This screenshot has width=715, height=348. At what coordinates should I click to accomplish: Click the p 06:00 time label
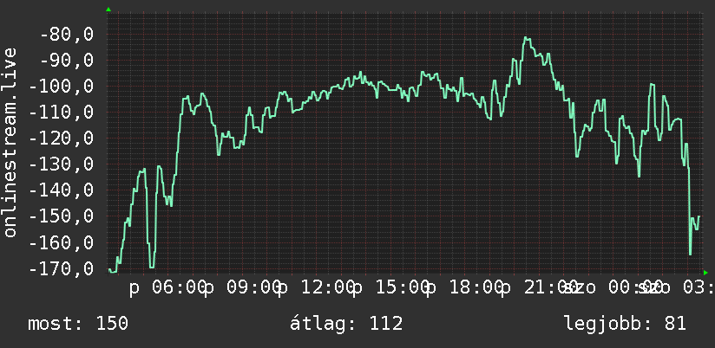tap(166, 288)
